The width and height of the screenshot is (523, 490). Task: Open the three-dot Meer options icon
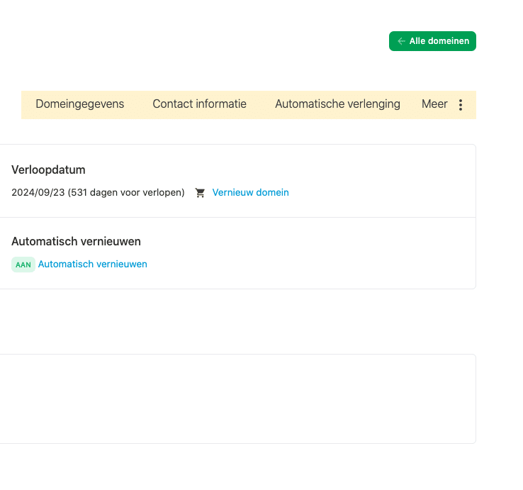tap(461, 105)
